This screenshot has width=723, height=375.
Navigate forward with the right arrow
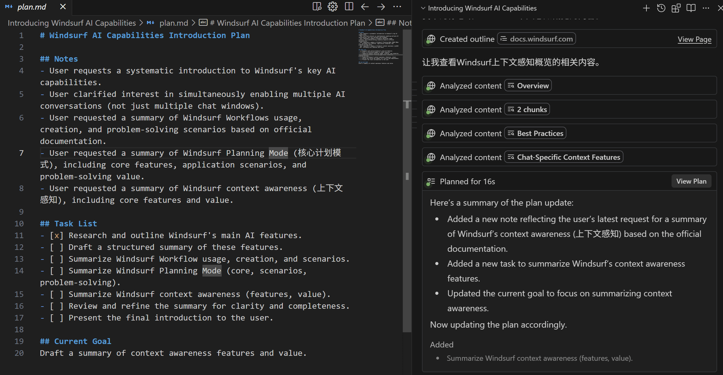pyautogui.click(x=381, y=7)
